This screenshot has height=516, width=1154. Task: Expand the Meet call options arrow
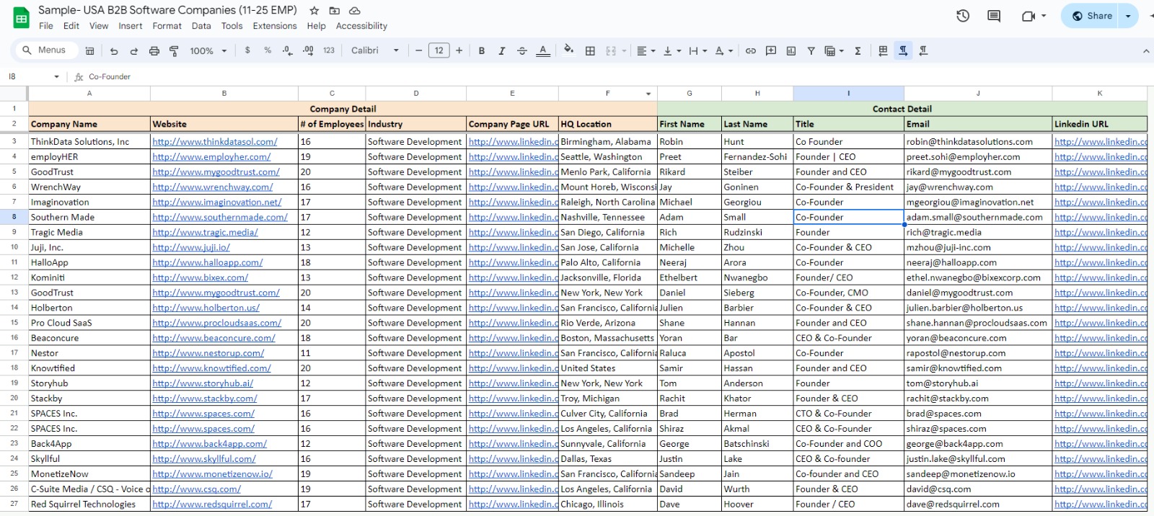click(x=1044, y=16)
